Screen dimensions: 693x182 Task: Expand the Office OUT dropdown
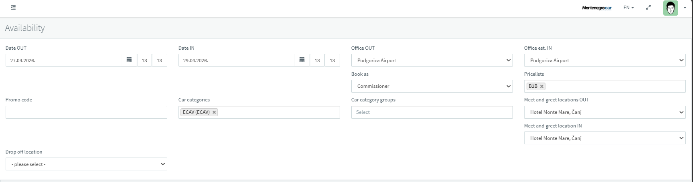click(432, 60)
